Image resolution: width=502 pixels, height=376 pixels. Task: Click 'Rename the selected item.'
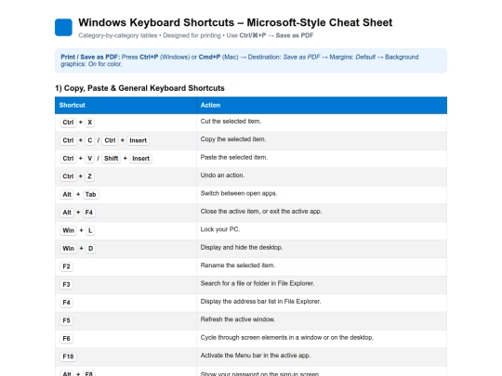238,266
